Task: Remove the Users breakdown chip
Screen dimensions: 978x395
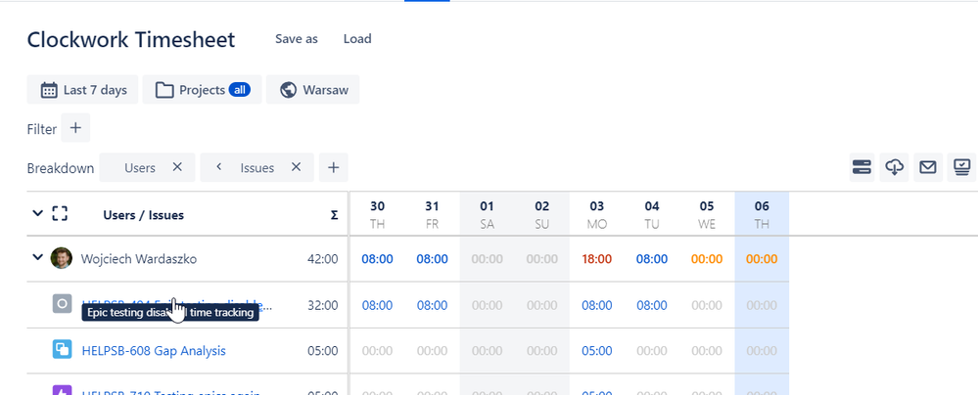Action: click(x=177, y=167)
